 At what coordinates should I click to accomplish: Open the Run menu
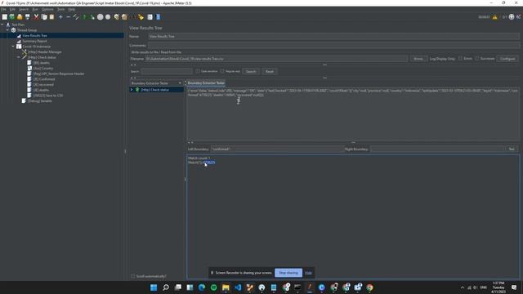35,9
